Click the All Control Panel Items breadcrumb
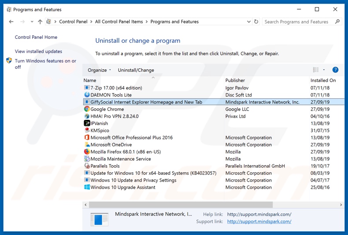This screenshot has height=235, width=348. (x=118, y=22)
